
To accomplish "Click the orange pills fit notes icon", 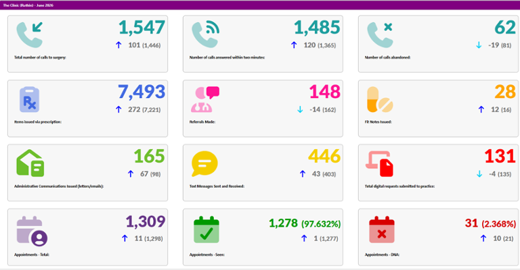I will click(380, 99).
